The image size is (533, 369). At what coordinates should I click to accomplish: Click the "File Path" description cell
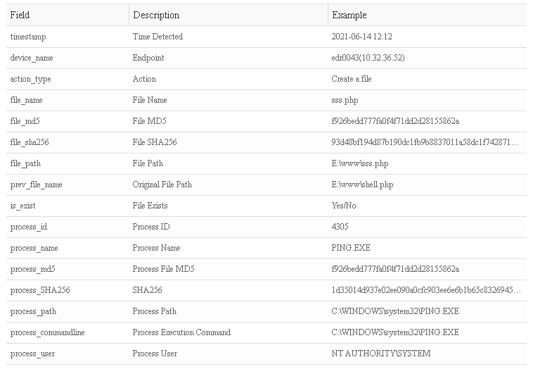click(x=148, y=163)
